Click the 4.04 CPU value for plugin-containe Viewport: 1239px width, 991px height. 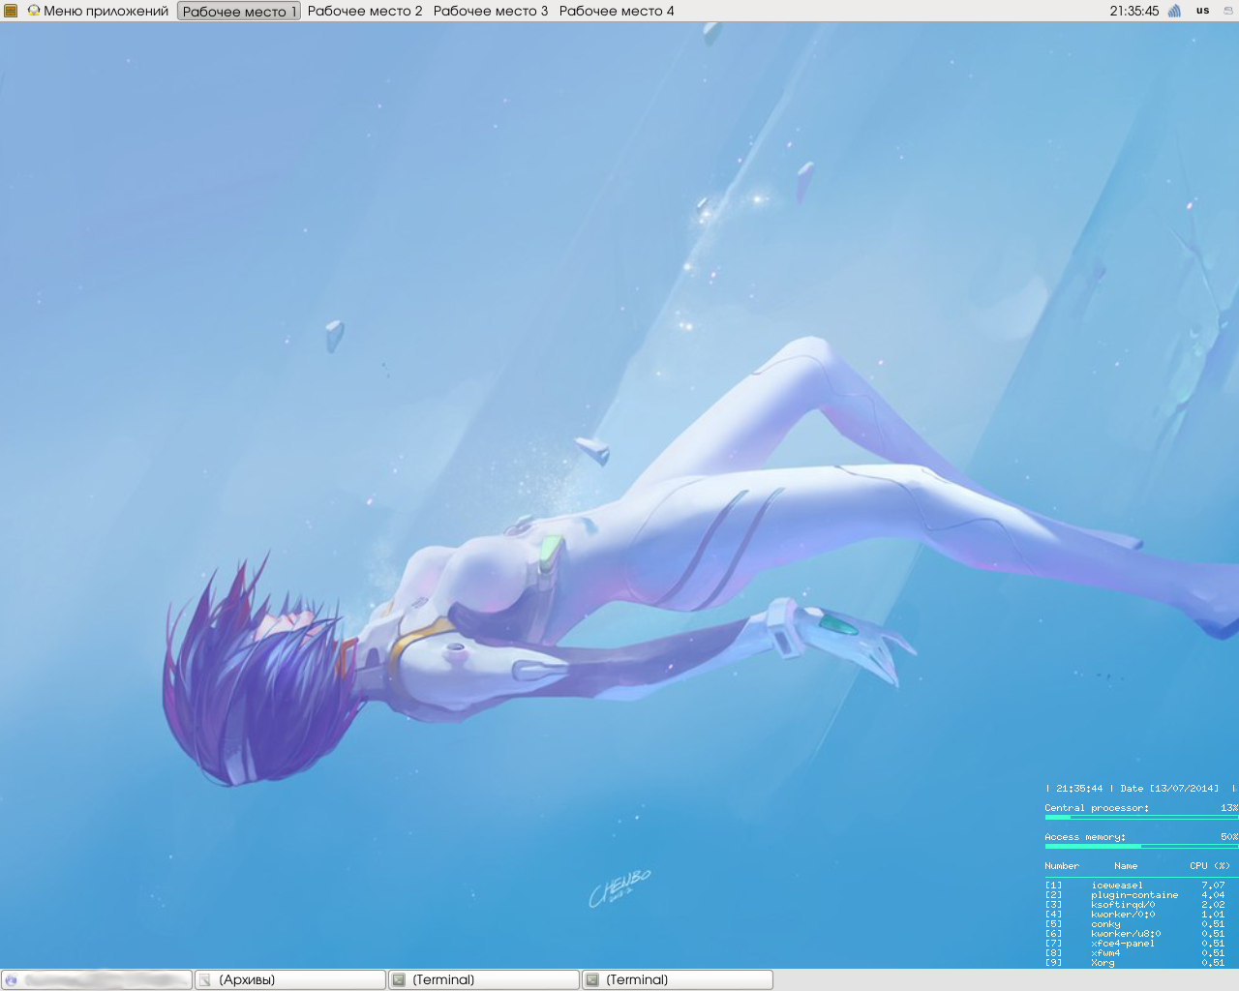pos(1213,895)
